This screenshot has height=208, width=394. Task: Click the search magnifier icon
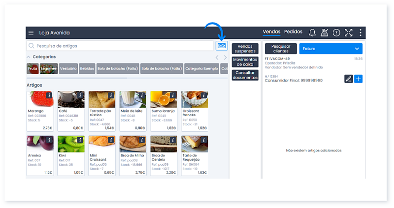31,46
